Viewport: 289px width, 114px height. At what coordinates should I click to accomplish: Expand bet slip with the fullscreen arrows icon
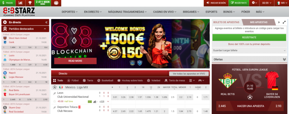click(284, 22)
